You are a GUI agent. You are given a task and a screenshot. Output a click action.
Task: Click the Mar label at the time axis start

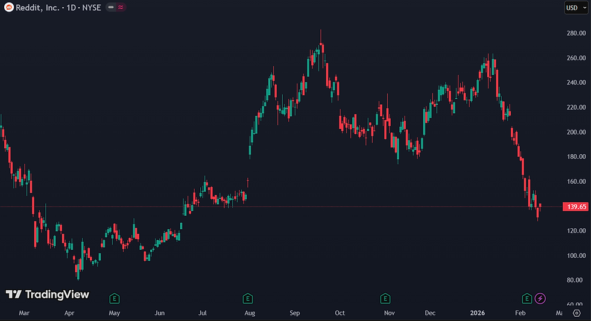click(x=24, y=313)
